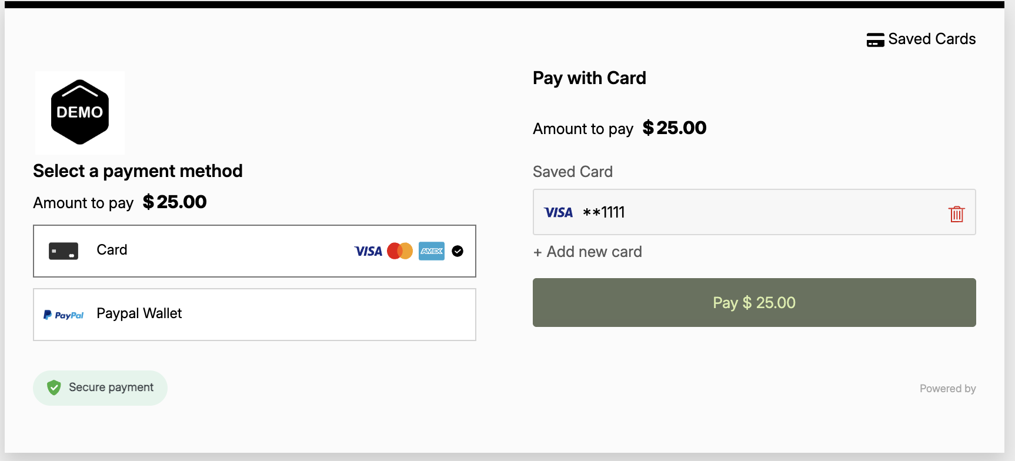This screenshot has width=1015, height=461.
Task: Click the Saved Cards credit card icon
Action: pos(876,39)
